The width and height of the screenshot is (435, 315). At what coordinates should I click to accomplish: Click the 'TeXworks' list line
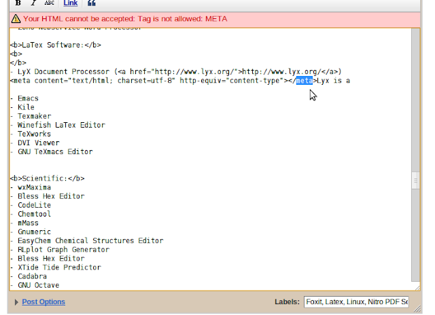[31, 134]
